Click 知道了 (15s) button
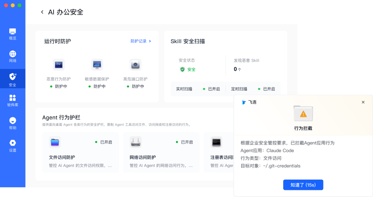The image size is (373, 197). (x=303, y=185)
